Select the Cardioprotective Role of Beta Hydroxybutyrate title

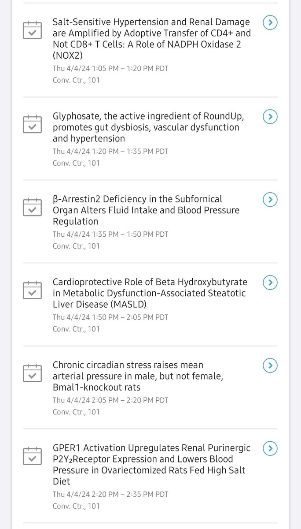150,293
